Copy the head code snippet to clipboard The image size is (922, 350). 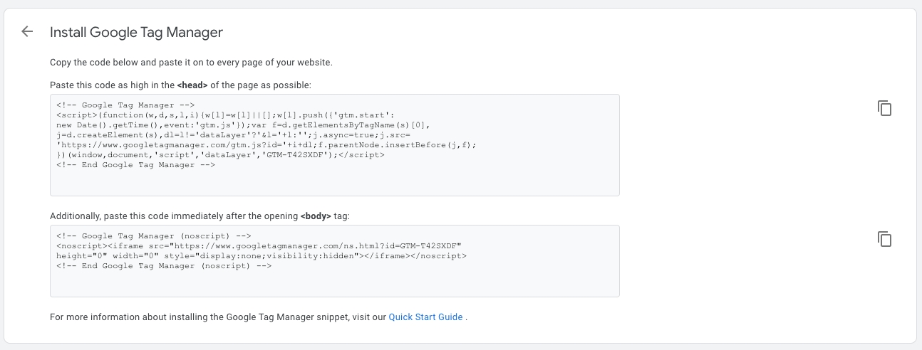pos(884,108)
